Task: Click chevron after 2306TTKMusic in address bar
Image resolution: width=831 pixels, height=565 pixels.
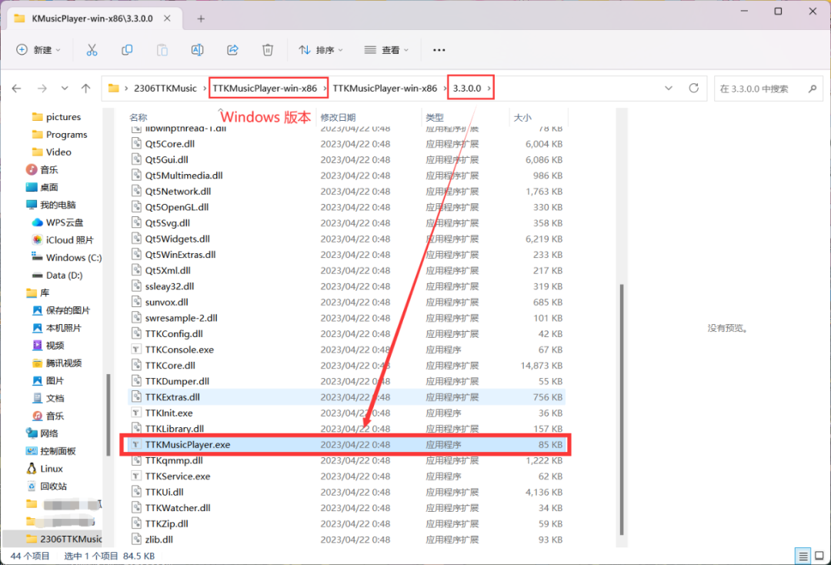Action: click(x=205, y=89)
